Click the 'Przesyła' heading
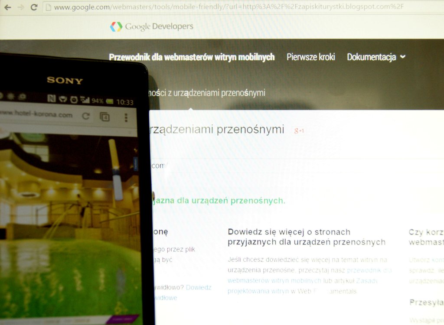 pos(427,302)
